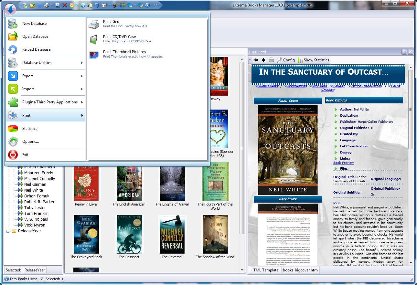Click the red X delete icon in toolbar
The image size is (417, 285).
[x=65, y=5]
